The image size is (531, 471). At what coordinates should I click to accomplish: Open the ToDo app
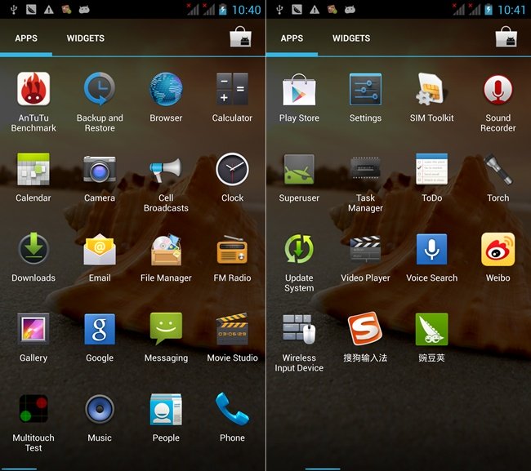[x=431, y=170]
